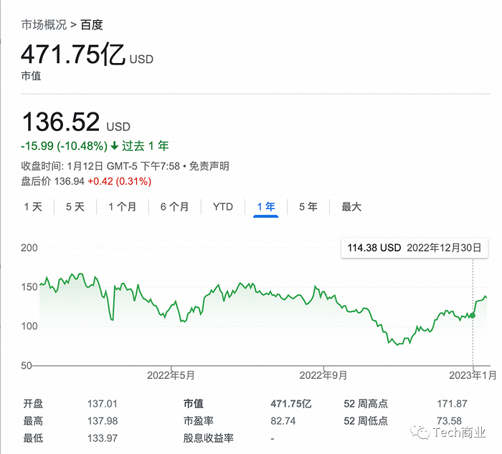Click the 2022年5月 axis label
Screen dimensions: 502x454
pos(171,375)
